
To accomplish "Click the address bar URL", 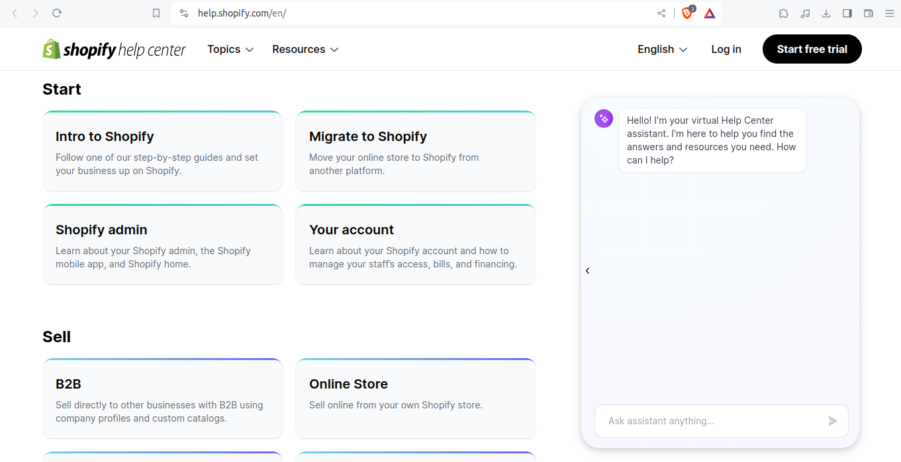I will tap(242, 13).
